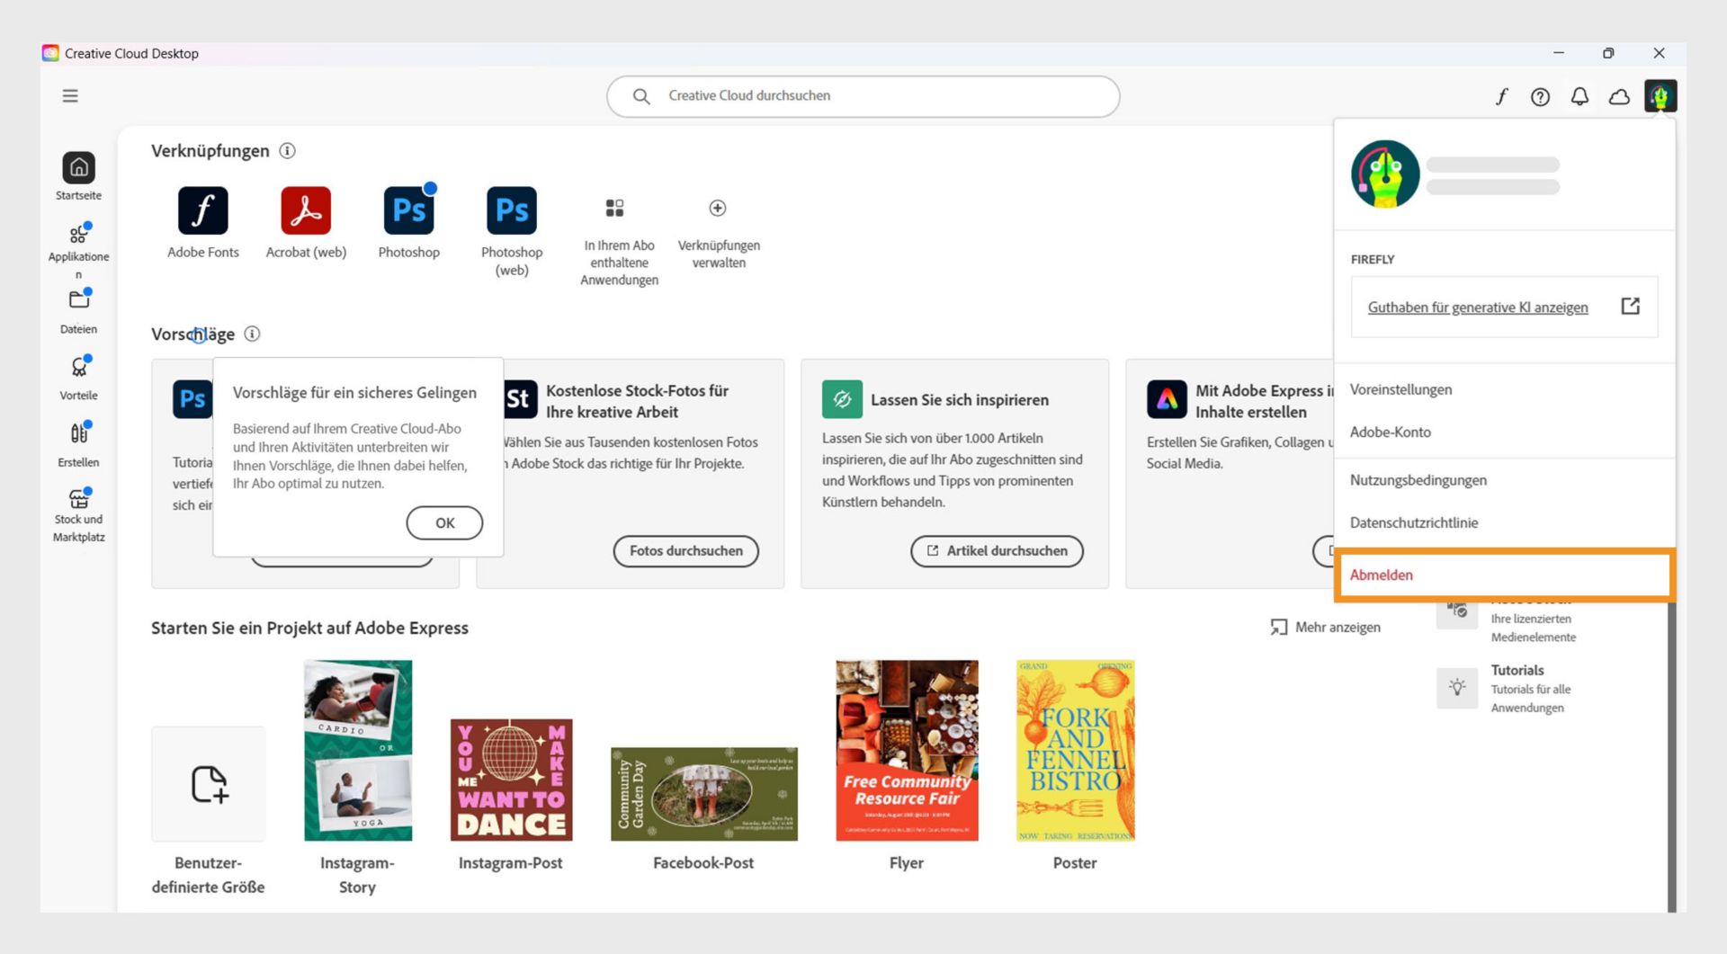Open the notifications bell icon
The height and width of the screenshot is (954, 1727).
[x=1579, y=96]
